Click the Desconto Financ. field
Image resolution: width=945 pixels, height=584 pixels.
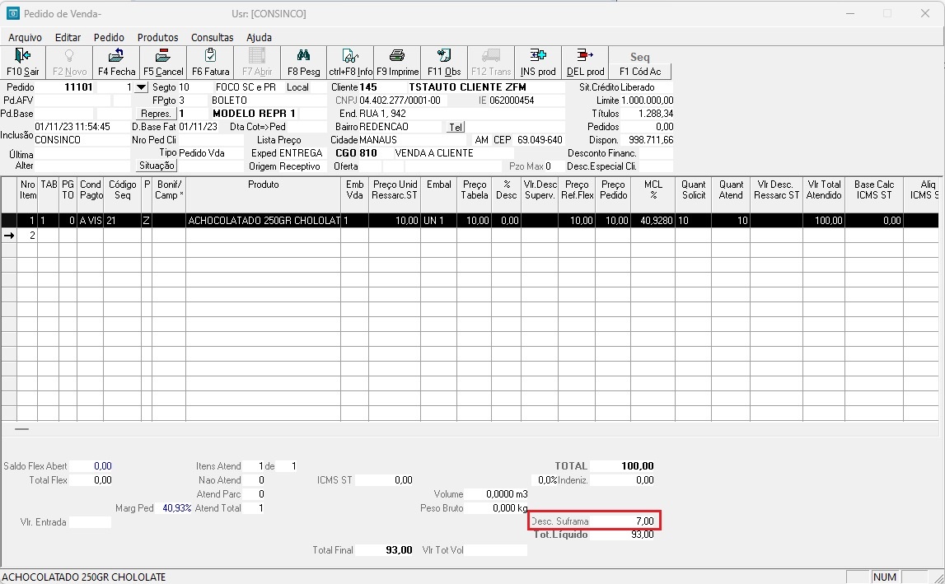[x=656, y=153]
